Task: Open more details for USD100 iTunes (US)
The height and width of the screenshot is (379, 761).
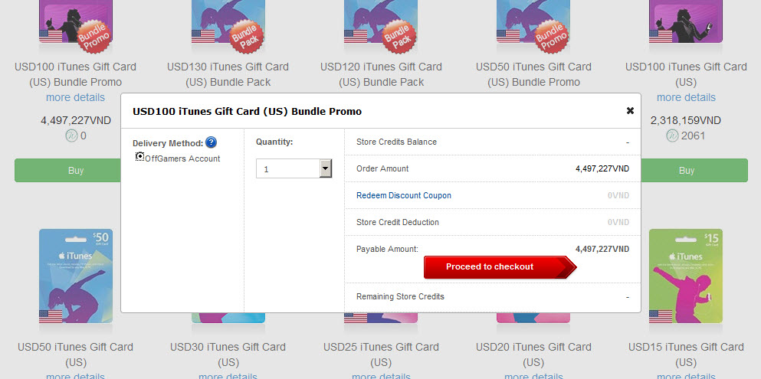Action: [686, 97]
